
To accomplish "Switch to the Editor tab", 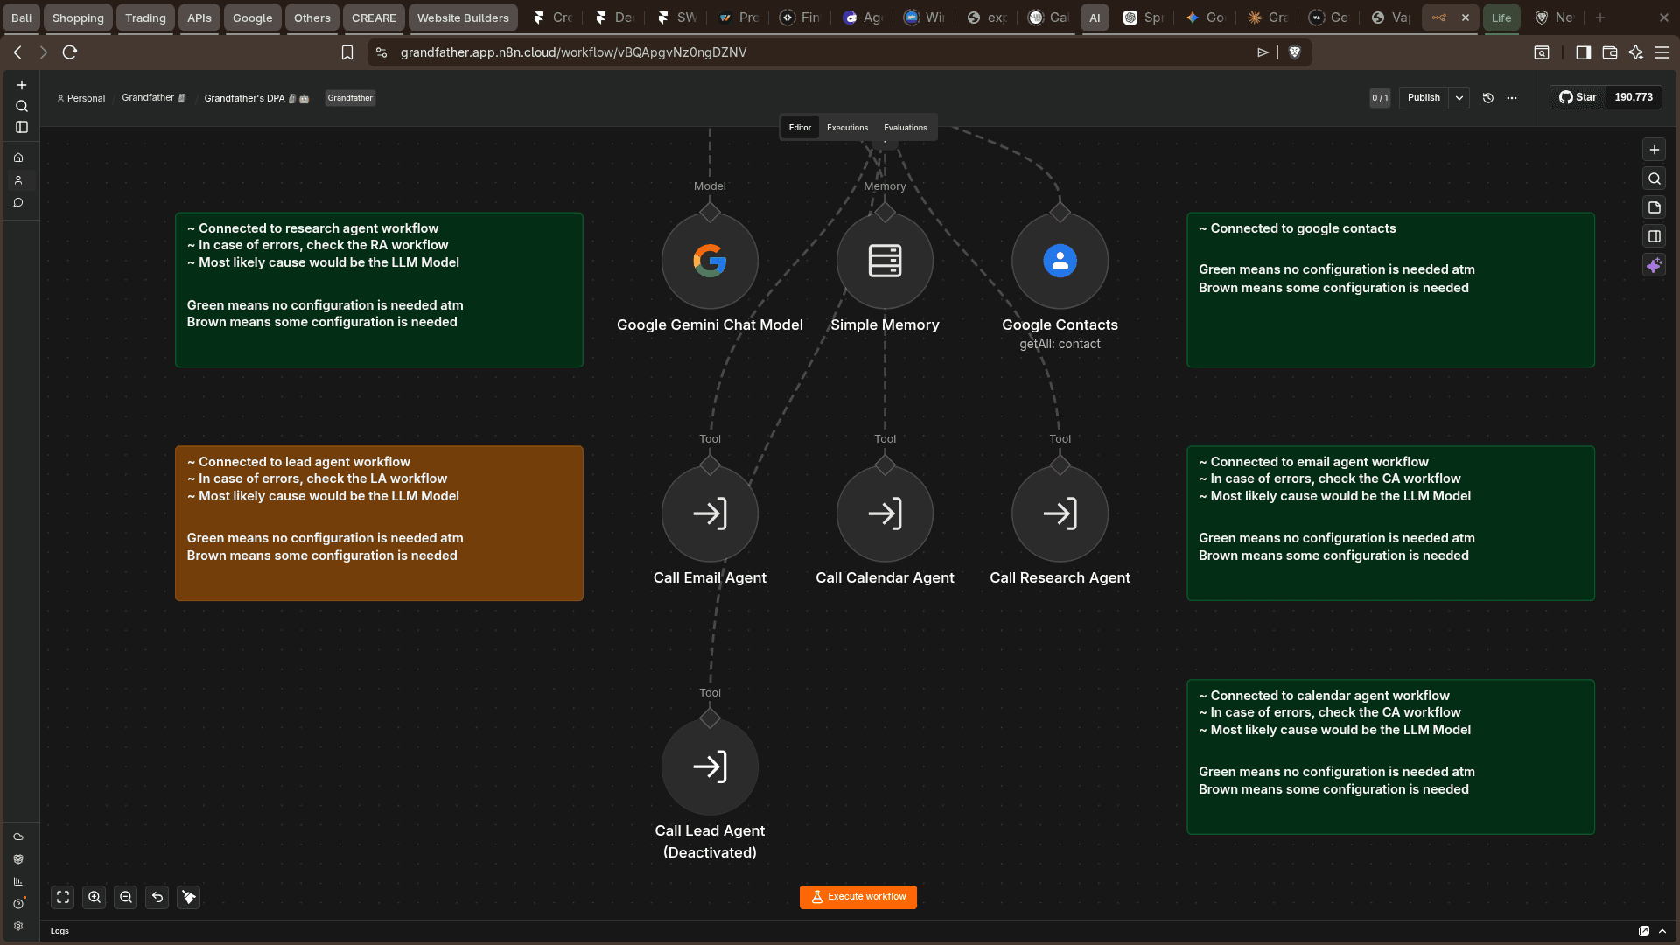I will point(800,128).
